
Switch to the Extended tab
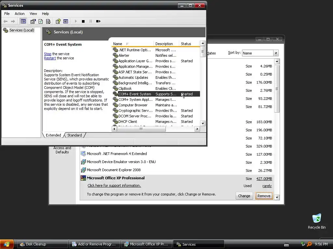point(53,135)
